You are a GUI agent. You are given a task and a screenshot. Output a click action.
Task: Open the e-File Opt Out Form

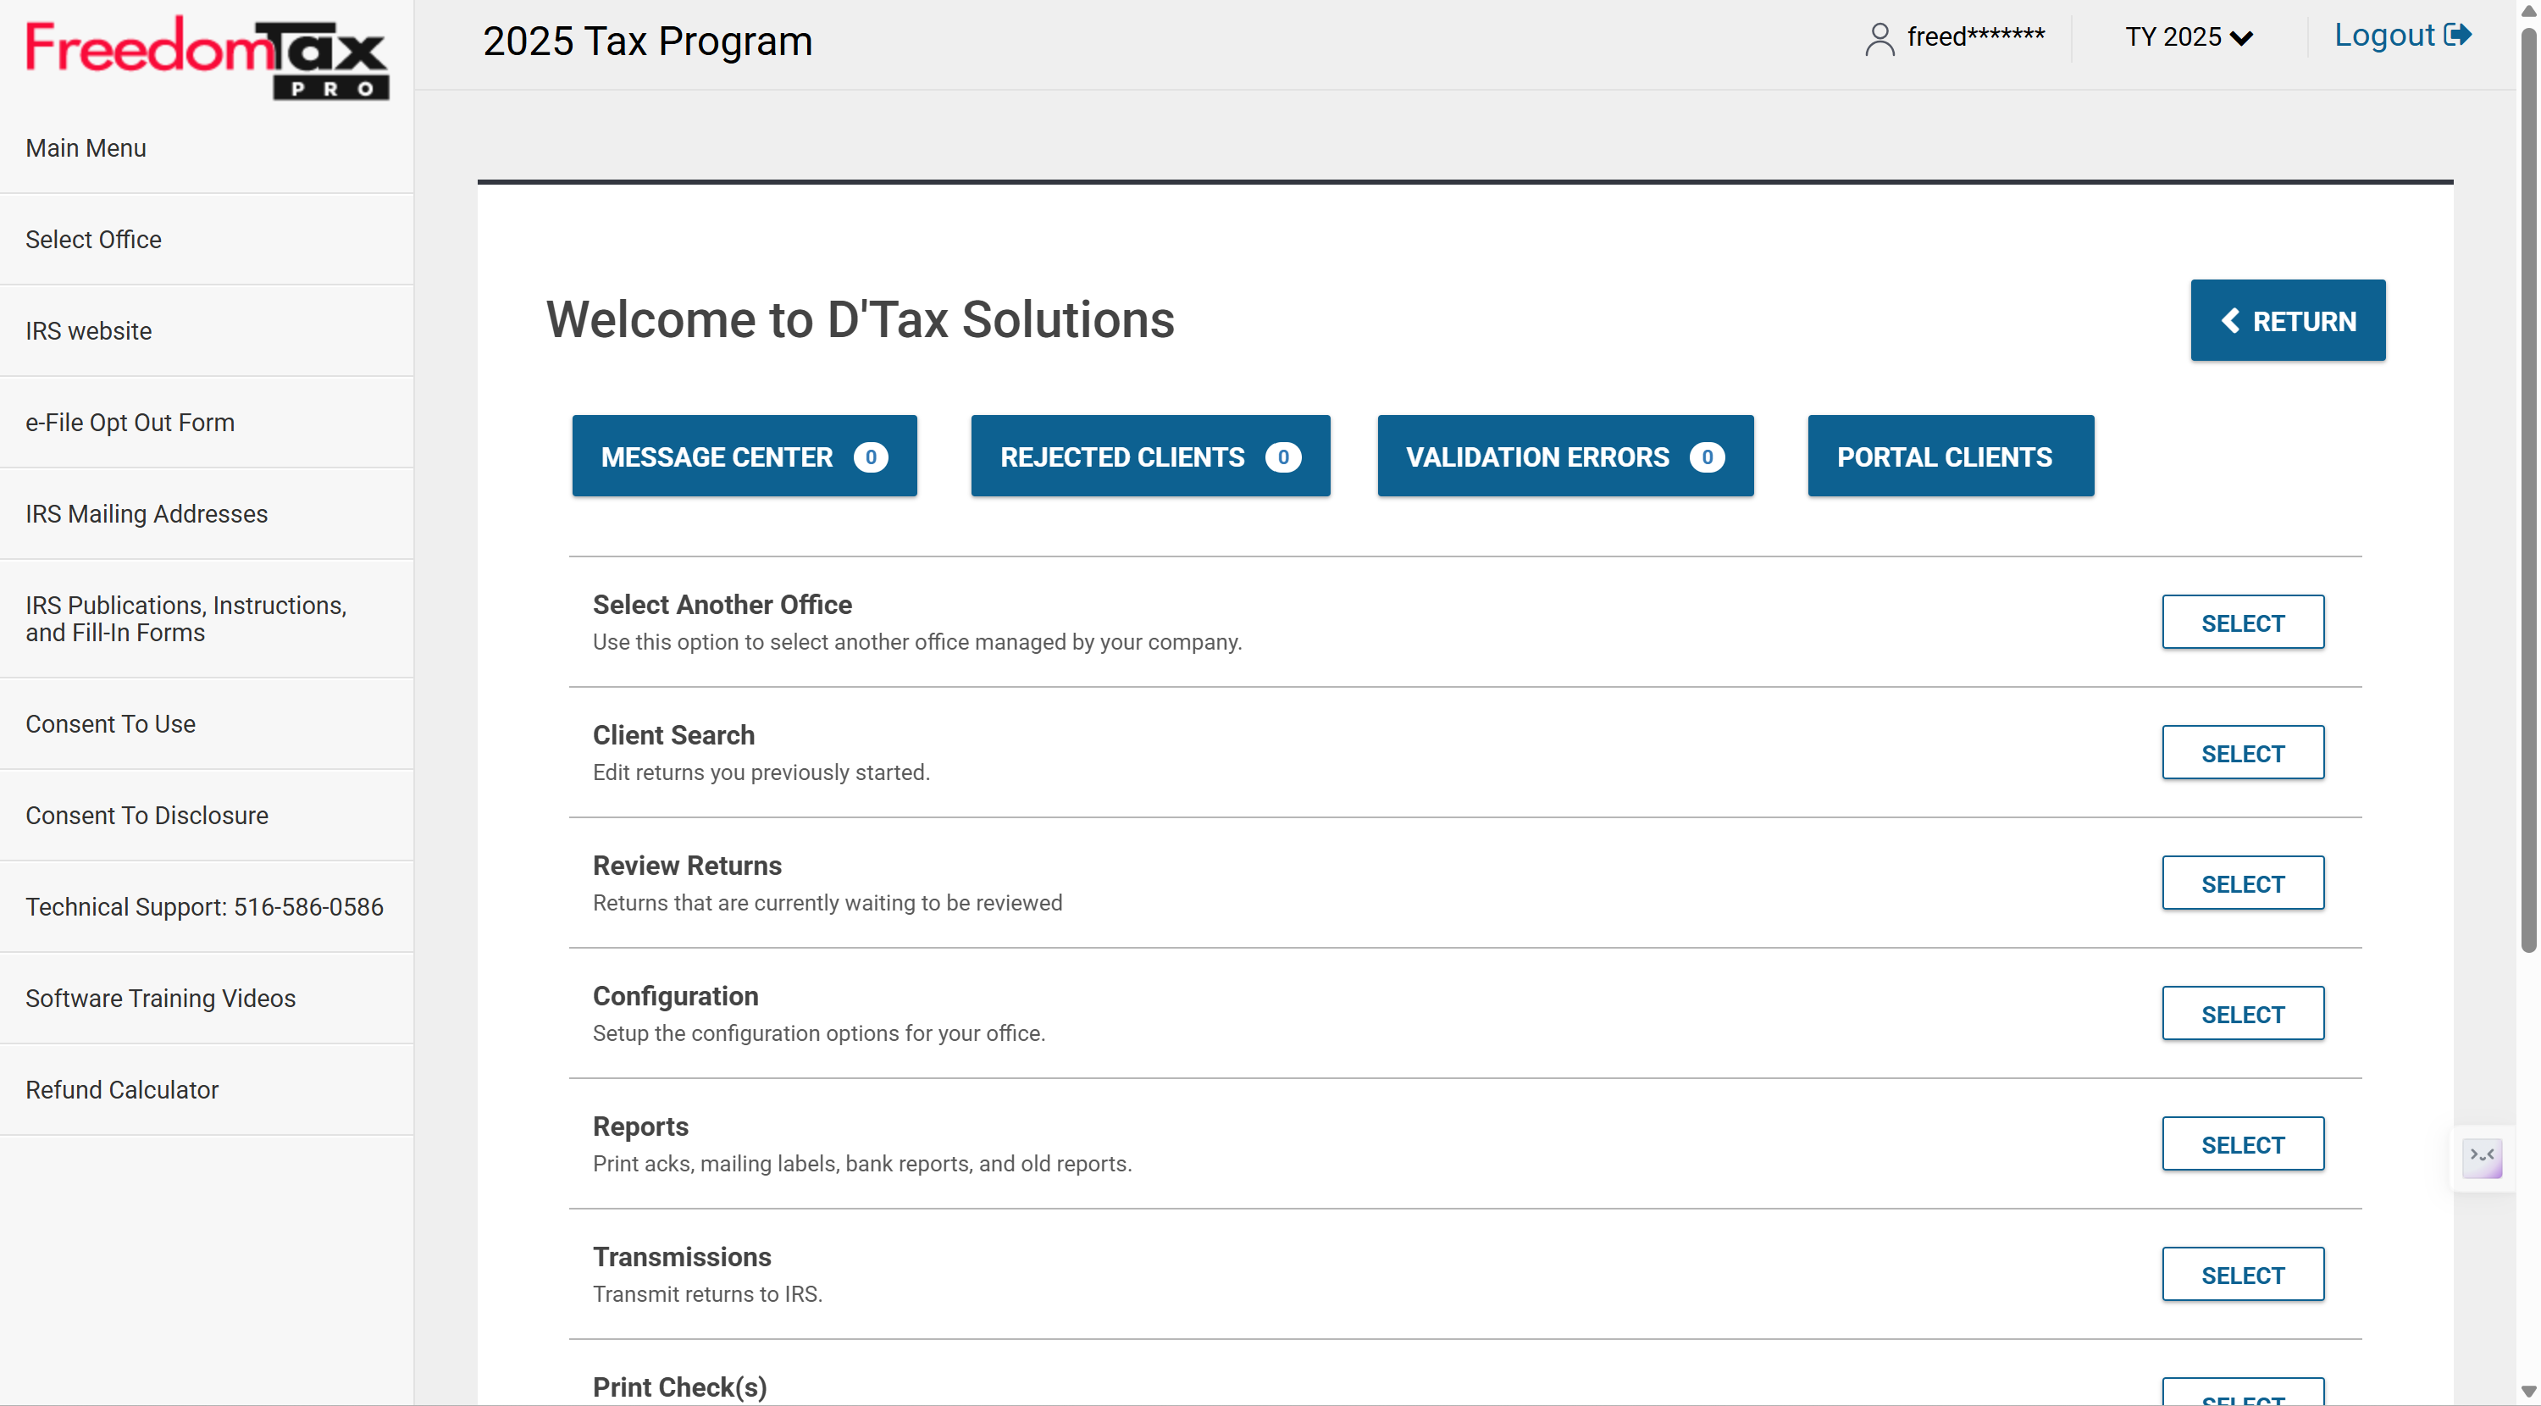click(x=208, y=423)
